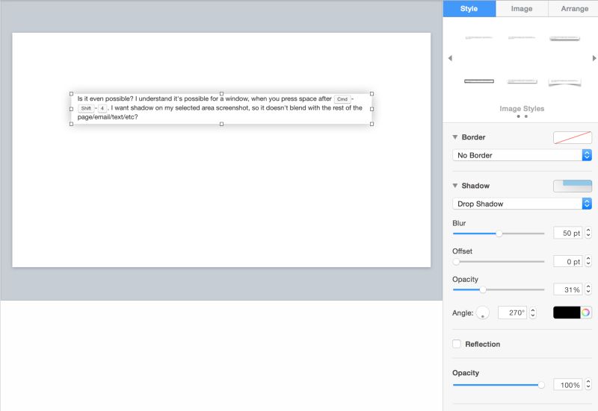This screenshot has height=411, width=598.
Task: Click the Angle 270° value field
Action: (x=512, y=313)
